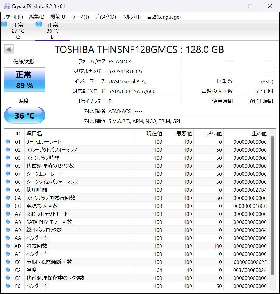Click the raw value 00000000002E
Screen dimensions: 280x294
tap(250, 262)
